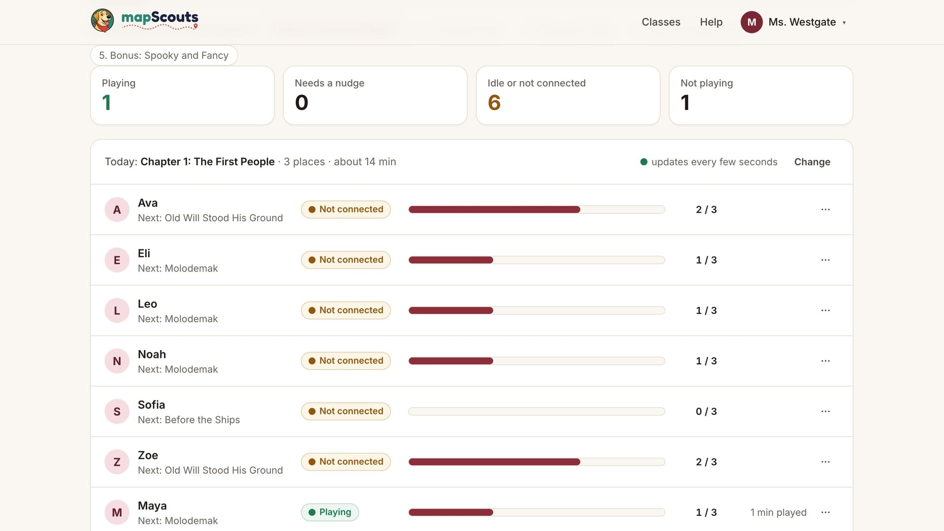
Task: Click Leo's 1 / 3 progress count
Action: (706, 310)
